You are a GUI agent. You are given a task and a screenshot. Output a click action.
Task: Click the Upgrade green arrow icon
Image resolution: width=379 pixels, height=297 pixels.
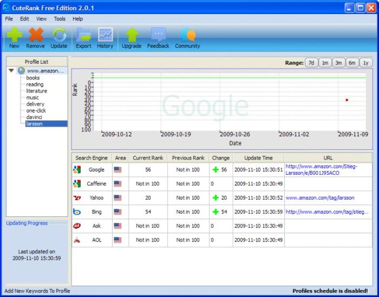click(x=132, y=35)
